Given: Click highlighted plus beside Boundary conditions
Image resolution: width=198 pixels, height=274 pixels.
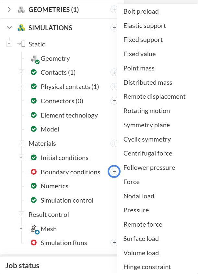Looking at the screenshot, I should pyautogui.click(x=114, y=171).
